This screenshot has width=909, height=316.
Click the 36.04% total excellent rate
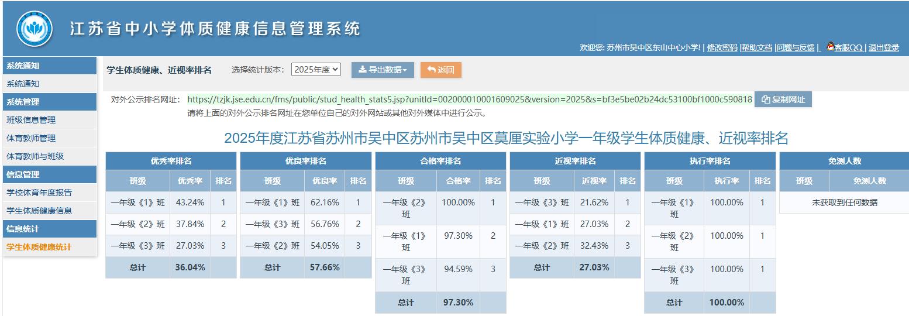coord(190,267)
